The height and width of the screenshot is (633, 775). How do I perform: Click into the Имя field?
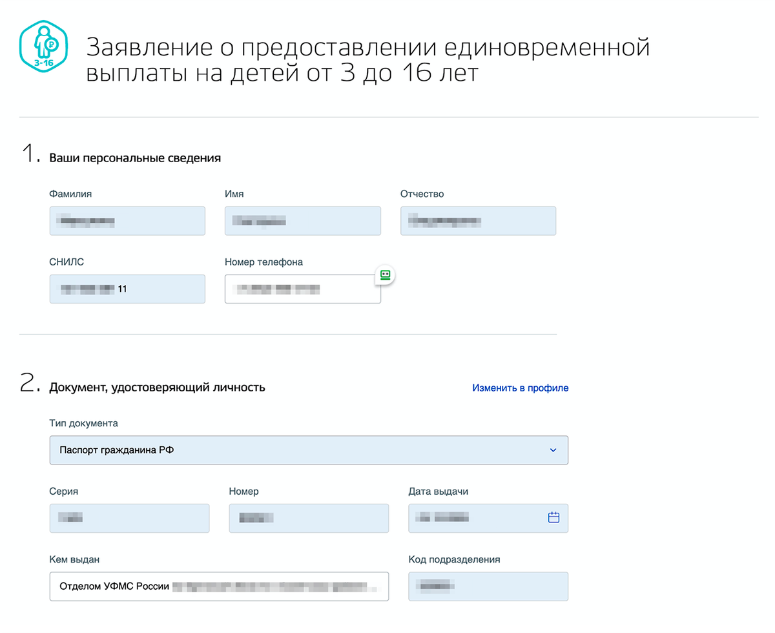pyautogui.click(x=302, y=221)
